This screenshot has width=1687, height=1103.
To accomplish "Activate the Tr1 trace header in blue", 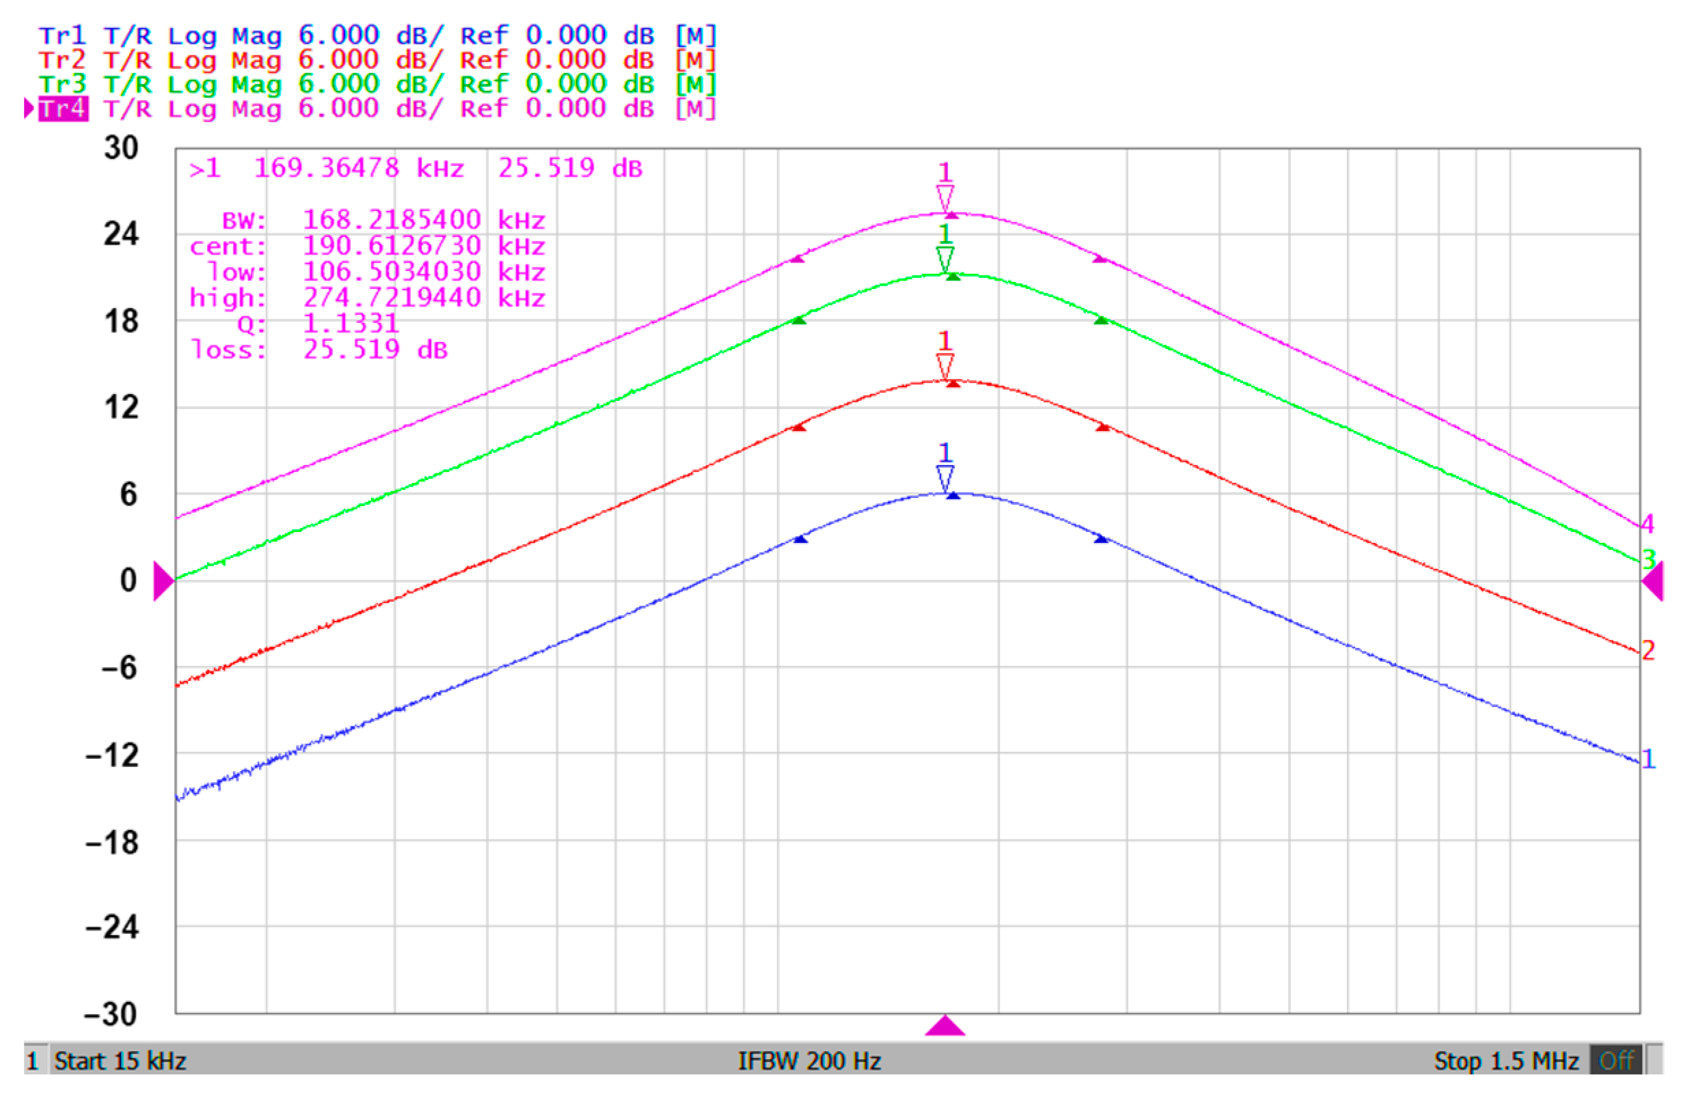I will click(61, 36).
